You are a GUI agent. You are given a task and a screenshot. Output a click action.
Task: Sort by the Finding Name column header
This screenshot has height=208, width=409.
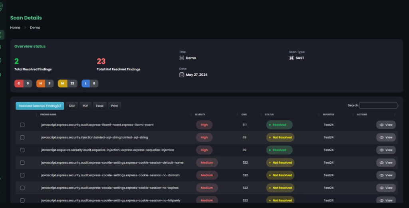[48, 115]
